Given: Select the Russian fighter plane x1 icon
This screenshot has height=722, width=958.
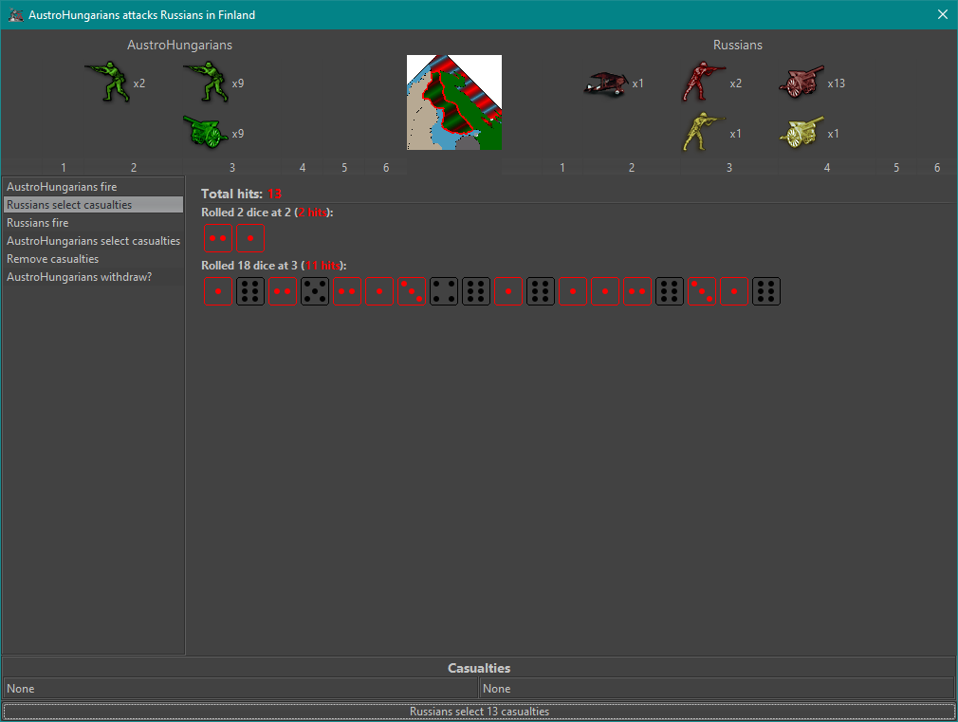Looking at the screenshot, I should coord(604,83).
